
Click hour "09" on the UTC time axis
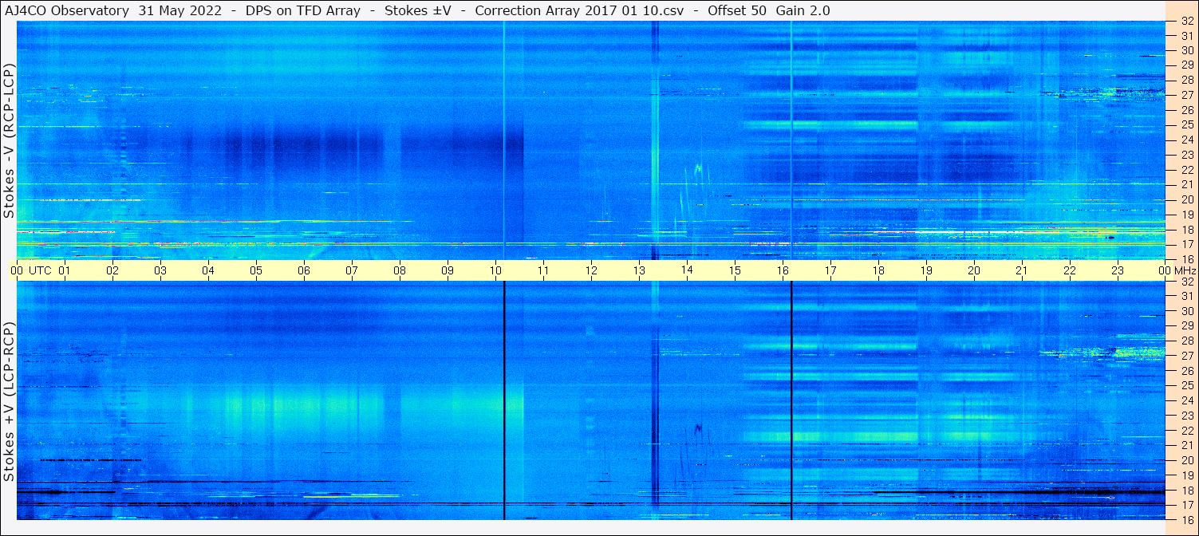[448, 270]
